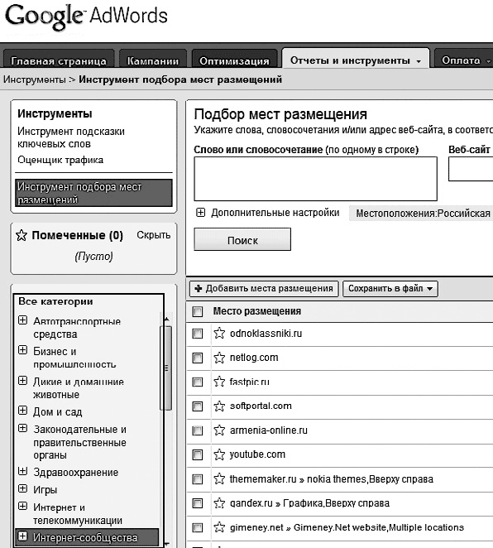Expand Здравоохранение category
Viewport: 493px width, 548px height.
pyautogui.click(x=22, y=472)
